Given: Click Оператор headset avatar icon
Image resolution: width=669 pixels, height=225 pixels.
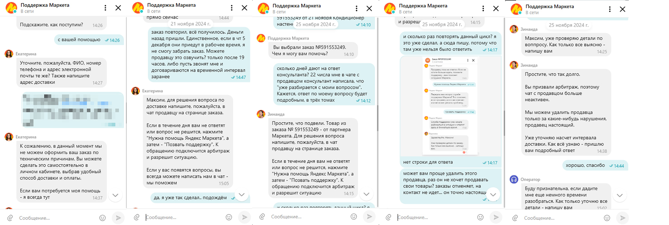Looking at the screenshot, I should [x=514, y=179].
